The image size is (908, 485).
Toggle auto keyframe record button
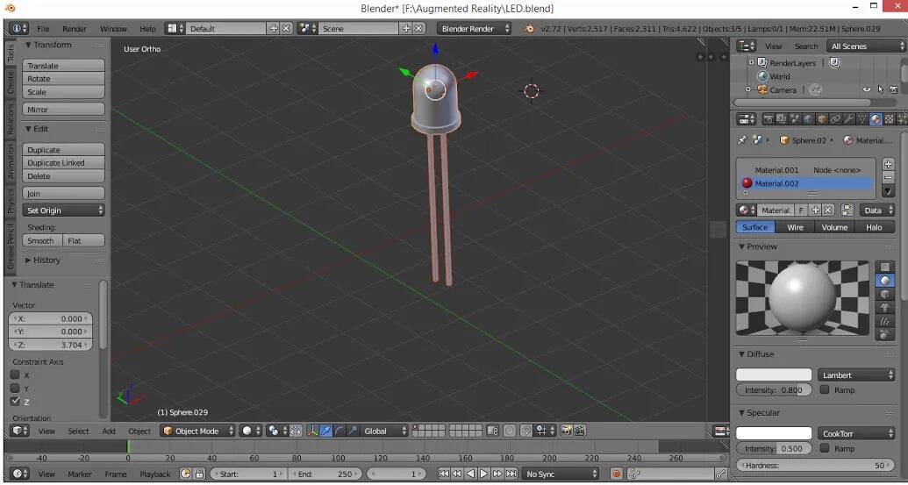pos(617,474)
